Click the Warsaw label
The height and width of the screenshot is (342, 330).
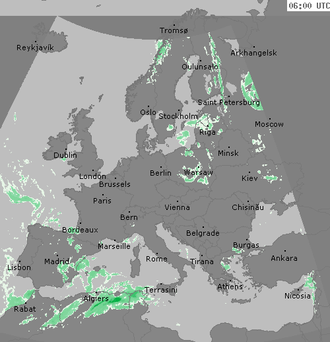pos(198,172)
